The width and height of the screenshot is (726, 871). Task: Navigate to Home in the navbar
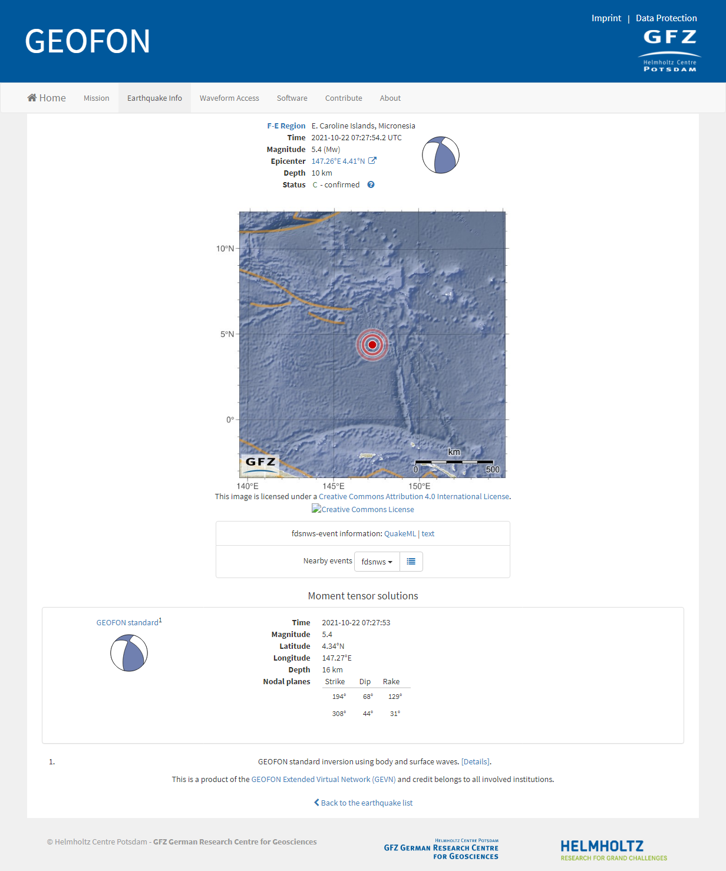tap(47, 98)
